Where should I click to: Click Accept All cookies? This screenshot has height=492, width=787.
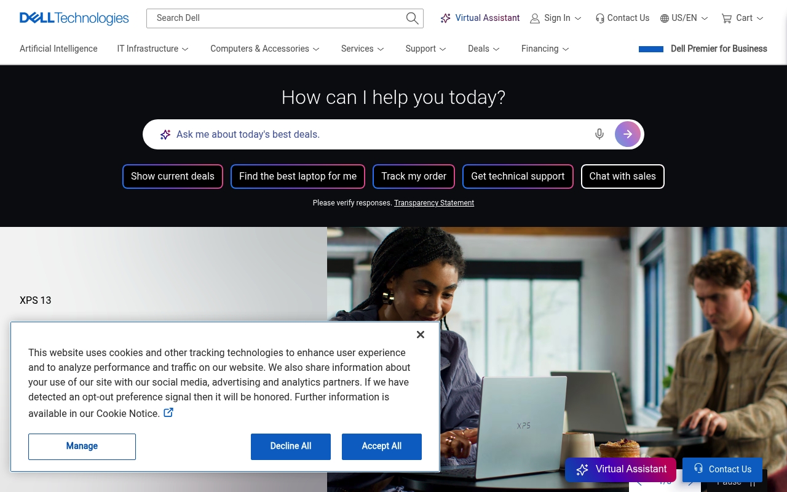coord(382,446)
